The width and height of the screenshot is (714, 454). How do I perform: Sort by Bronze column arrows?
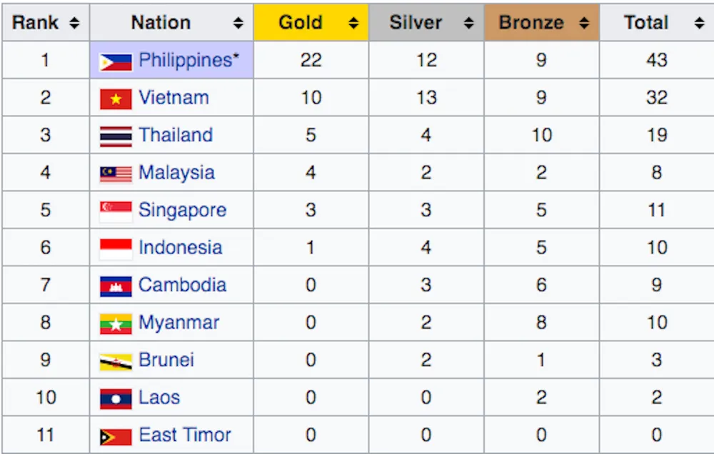[x=584, y=23]
